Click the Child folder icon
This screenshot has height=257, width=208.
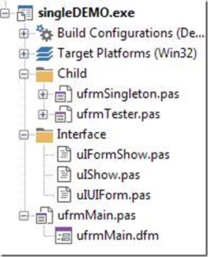click(x=44, y=74)
